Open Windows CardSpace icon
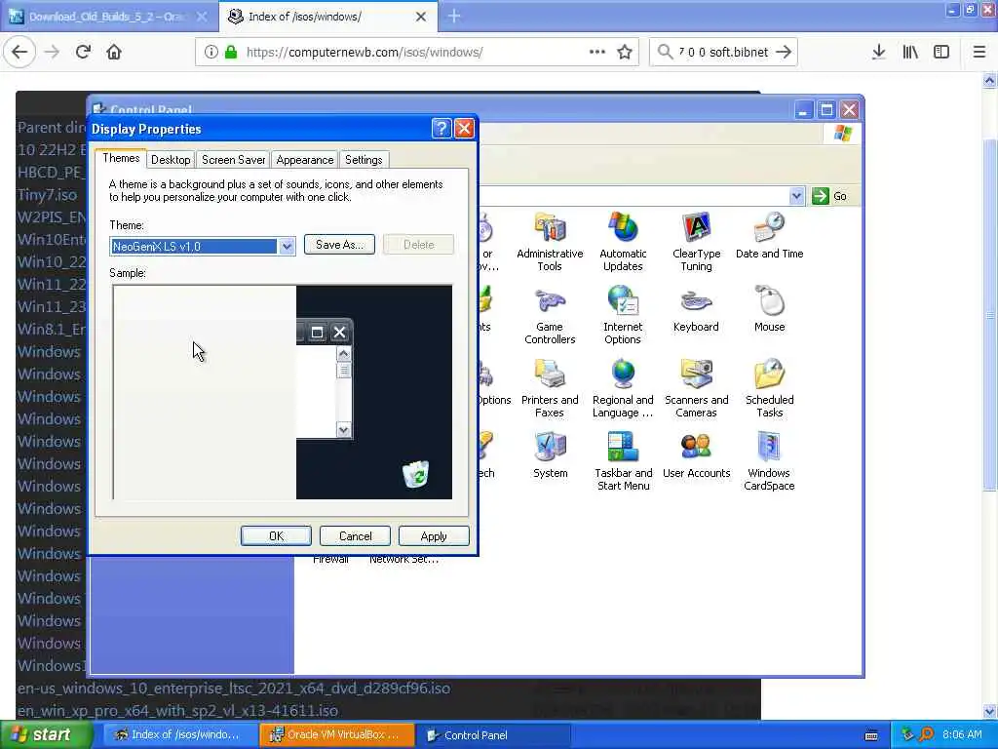Image resolution: width=998 pixels, height=749 pixels. tap(769, 461)
